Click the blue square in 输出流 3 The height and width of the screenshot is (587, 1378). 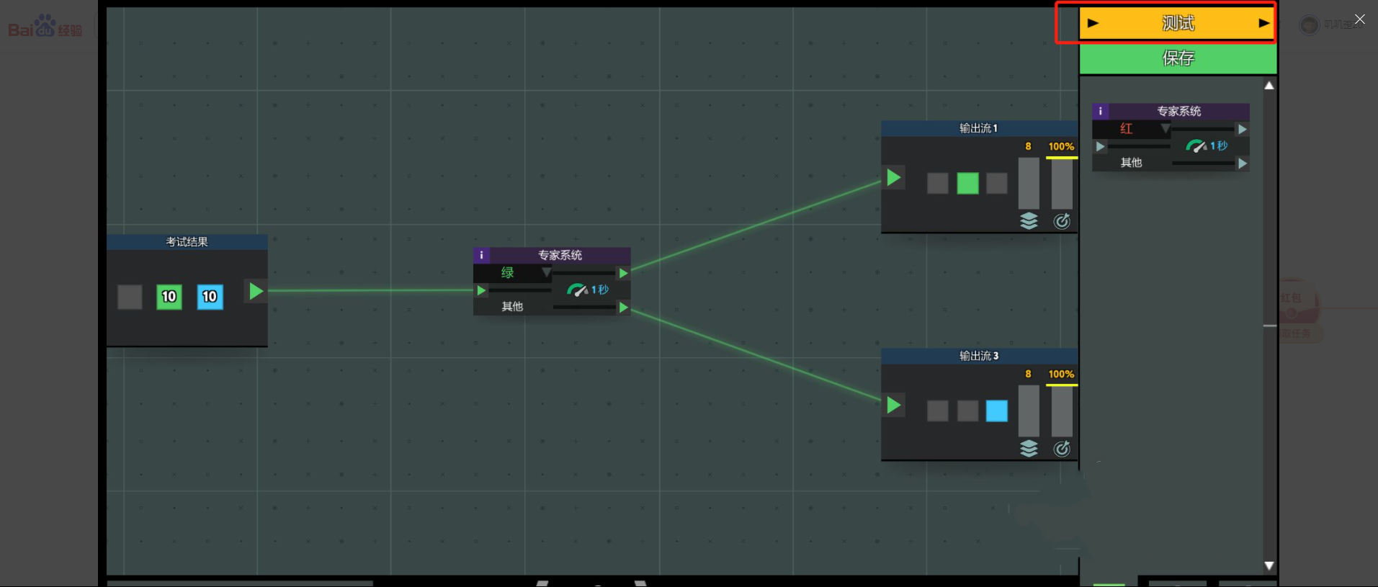(x=997, y=411)
